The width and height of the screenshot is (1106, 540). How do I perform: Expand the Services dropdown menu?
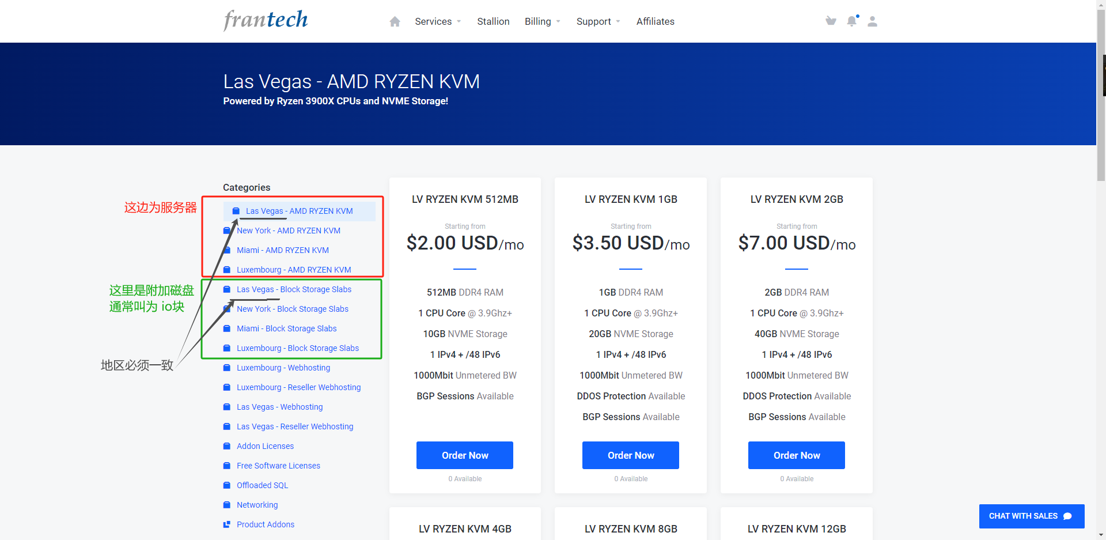(438, 21)
